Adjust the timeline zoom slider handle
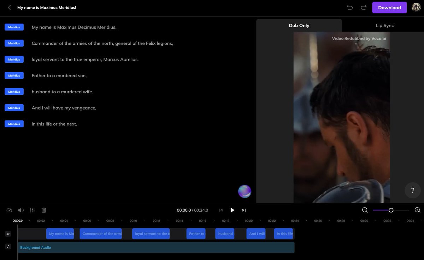The image size is (424, 260). (x=391, y=210)
